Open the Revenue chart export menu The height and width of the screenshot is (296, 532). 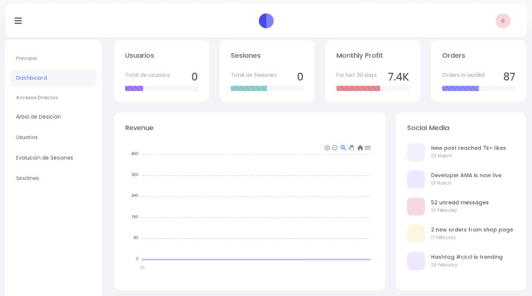[367, 148]
